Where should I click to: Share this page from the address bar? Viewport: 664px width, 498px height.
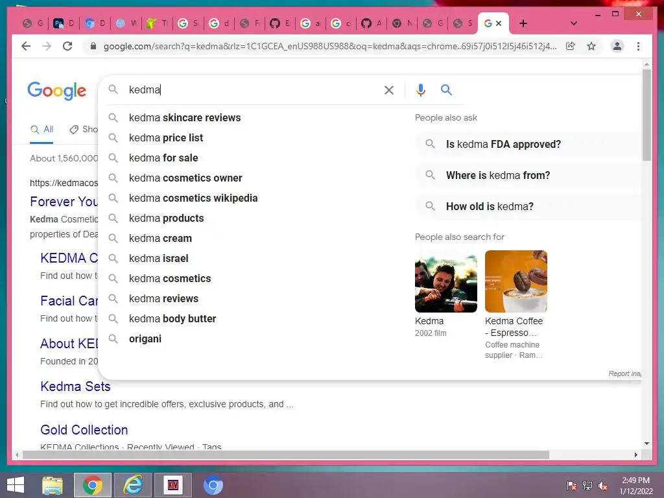571,46
